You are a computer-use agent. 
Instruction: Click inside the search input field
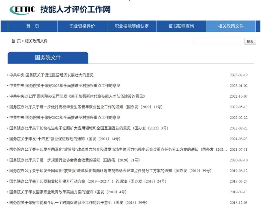click(218, 41)
